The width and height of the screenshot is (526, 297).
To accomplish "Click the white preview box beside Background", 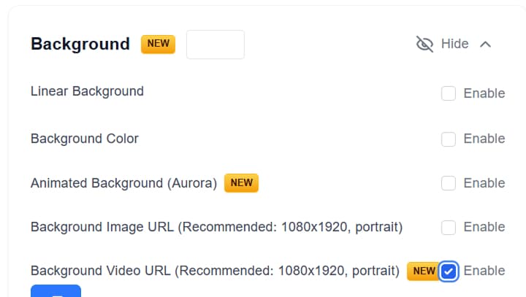I will 216,45.
